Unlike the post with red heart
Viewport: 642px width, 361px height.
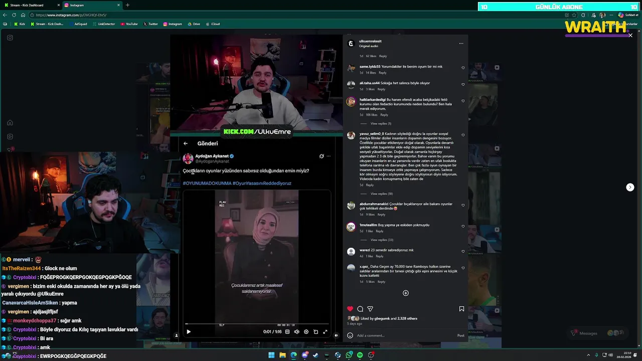click(x=350, y=309)
